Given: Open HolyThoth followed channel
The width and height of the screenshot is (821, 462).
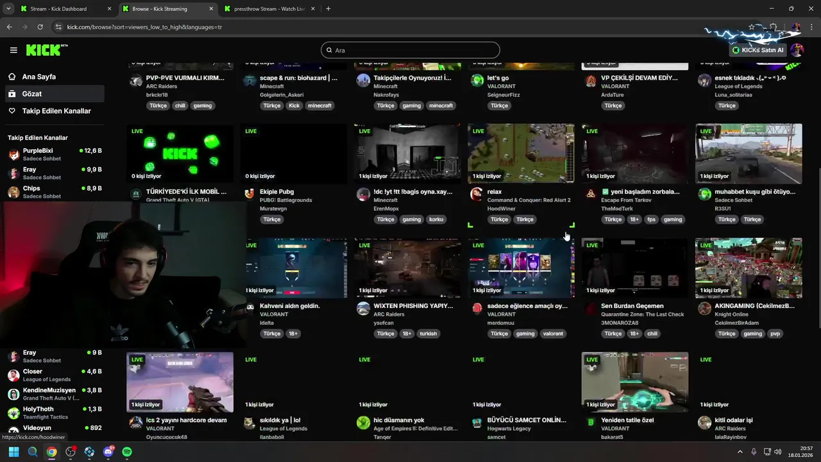Looking at the screenshot, I should pyautogui.click(x=55, y=413).
